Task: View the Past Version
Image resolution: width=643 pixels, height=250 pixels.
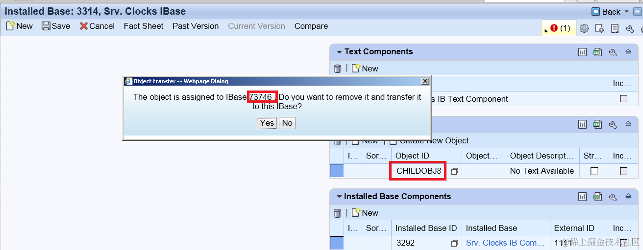Action: coord(196,26)
